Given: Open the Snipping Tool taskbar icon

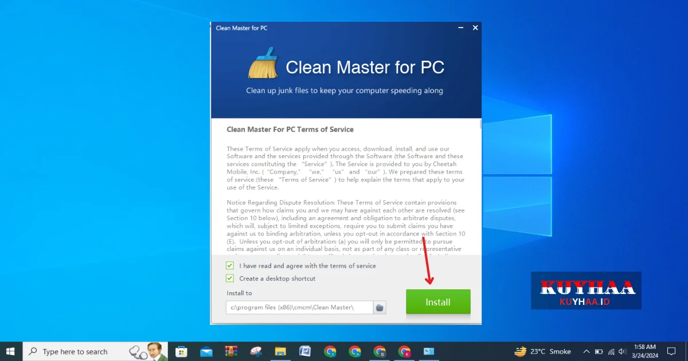Looking at the screenshot, I should pos(256,351).
